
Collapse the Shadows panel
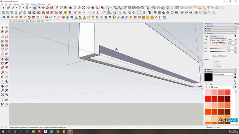click(220, 33)
